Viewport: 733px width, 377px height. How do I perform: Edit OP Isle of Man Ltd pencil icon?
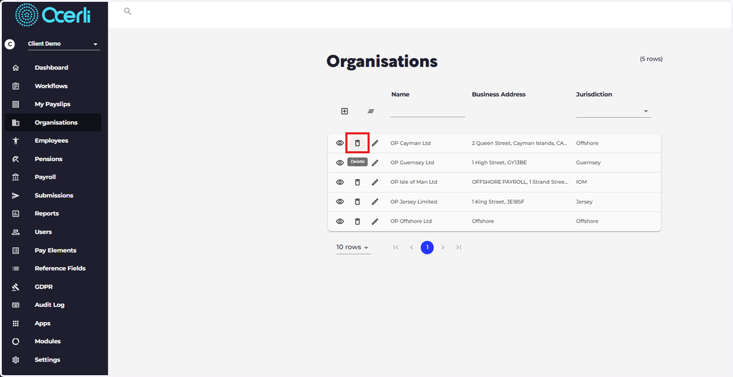375,182
